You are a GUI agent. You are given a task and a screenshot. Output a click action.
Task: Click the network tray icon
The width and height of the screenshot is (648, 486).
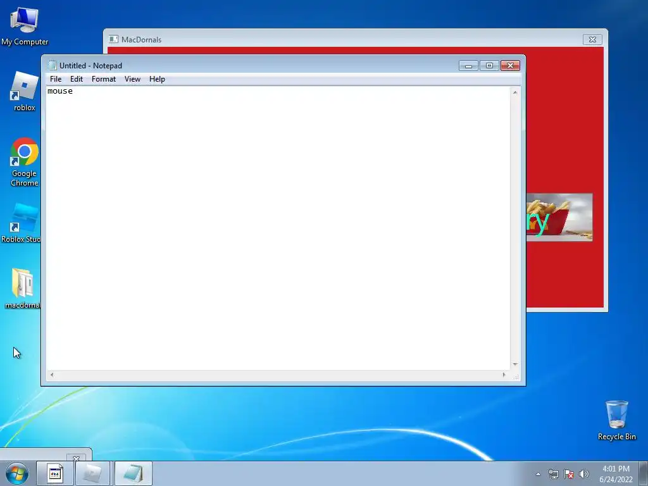553,474
